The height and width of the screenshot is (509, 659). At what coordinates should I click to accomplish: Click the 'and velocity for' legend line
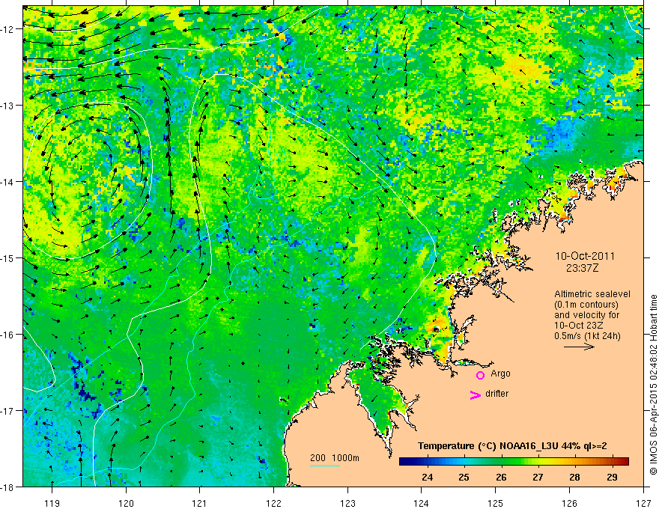586,315
